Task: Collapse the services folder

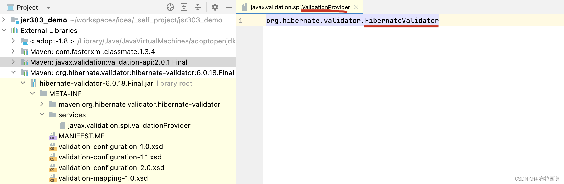Action: pyautogui.click(x=42, y=114)
